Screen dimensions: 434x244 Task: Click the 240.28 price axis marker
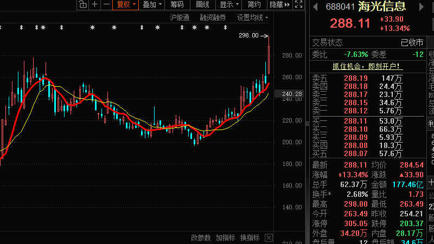pos(289,94)
